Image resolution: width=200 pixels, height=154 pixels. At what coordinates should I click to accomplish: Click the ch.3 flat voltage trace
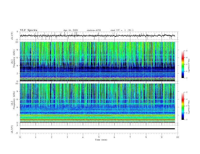[x=97, y=129]
